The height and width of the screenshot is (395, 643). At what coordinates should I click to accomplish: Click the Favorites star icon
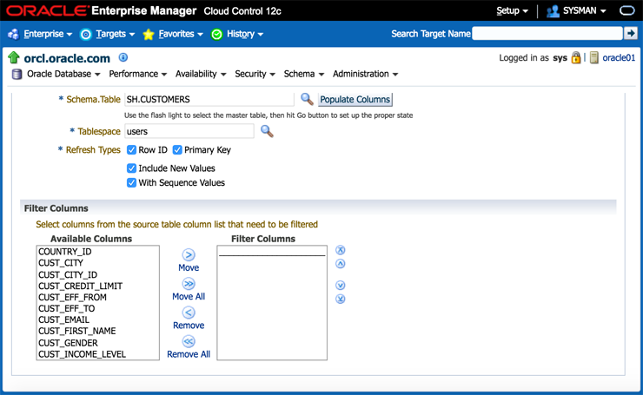click(149, 35)
